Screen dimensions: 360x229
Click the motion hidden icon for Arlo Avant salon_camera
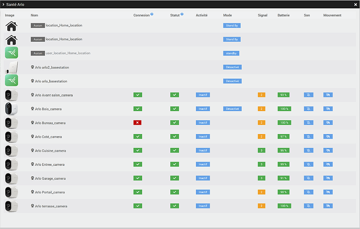coord(328,95)
